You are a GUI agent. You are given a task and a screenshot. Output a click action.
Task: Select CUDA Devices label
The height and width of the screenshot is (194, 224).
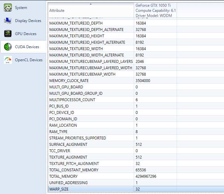(x=27, y=47)
